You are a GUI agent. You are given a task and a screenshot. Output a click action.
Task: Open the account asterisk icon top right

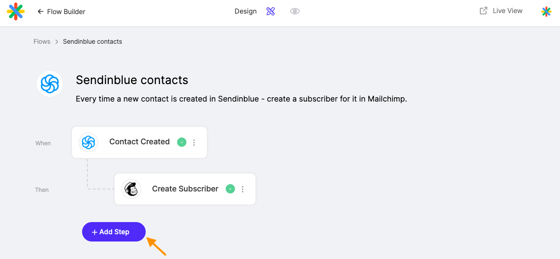pyautogui.click(x=546, y=12)
